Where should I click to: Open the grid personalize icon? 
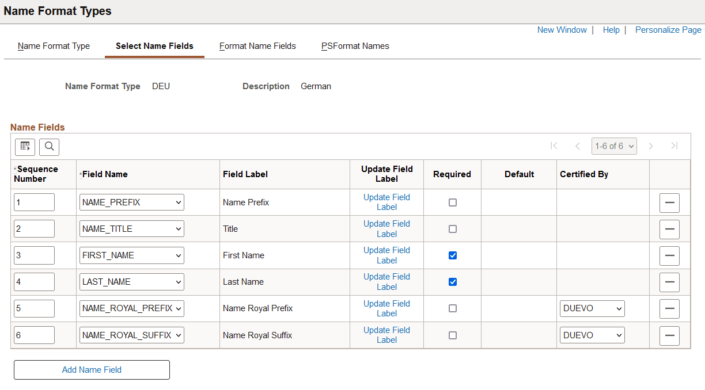[25, 147]
